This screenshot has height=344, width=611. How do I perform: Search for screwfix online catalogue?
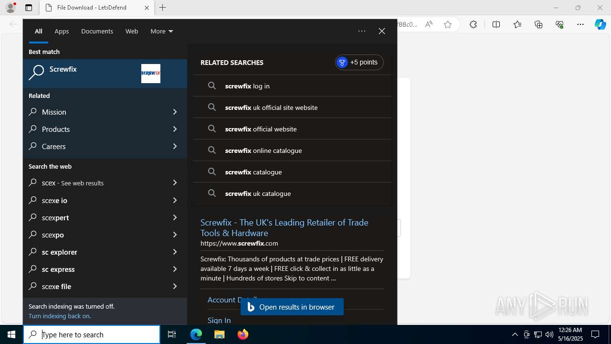point(292,150)
